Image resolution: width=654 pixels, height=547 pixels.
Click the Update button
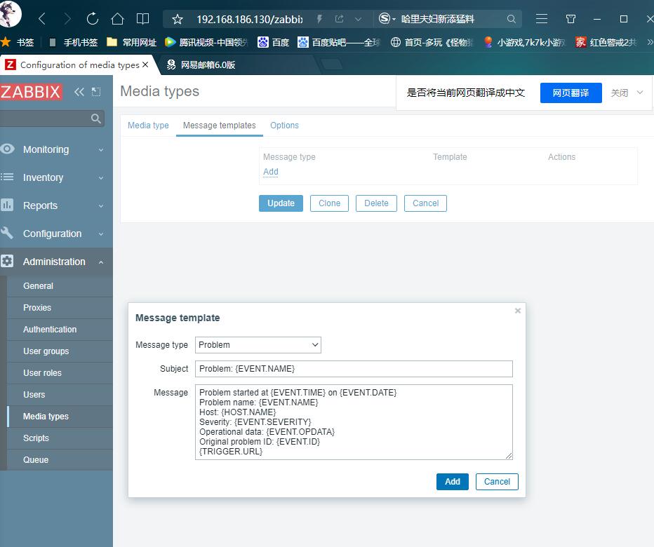[281, 203]
